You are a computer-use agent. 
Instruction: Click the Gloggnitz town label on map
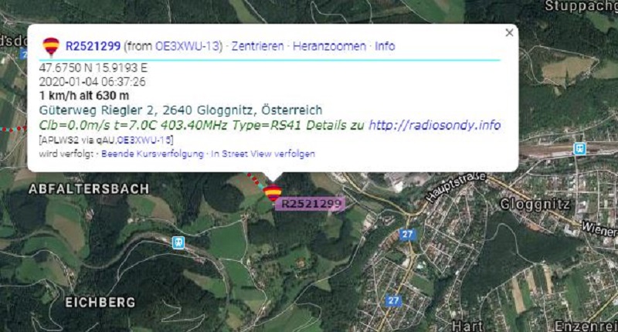[535, 204]
